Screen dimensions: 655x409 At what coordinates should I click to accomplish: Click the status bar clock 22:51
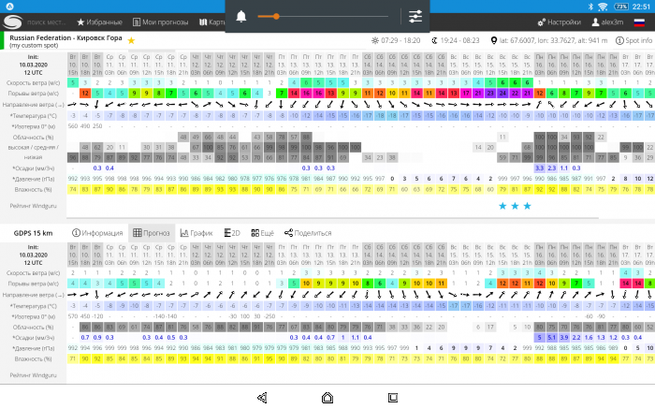641,7
